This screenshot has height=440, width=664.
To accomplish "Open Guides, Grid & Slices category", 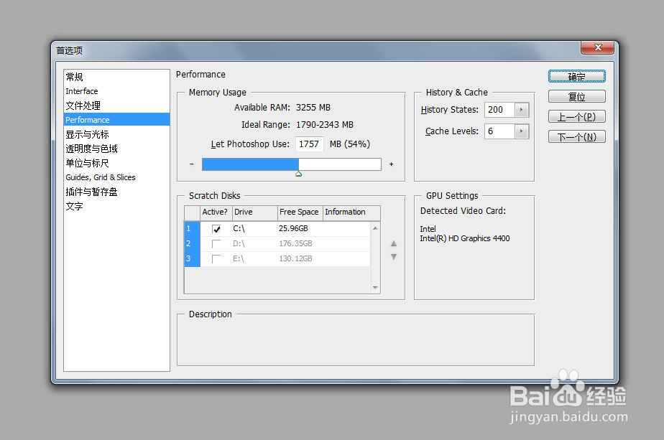I will pos(116,177).
